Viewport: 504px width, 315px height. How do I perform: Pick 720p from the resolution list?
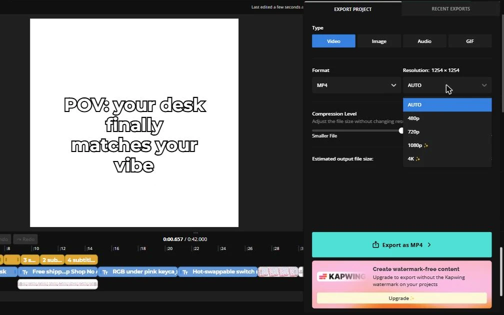447,132
